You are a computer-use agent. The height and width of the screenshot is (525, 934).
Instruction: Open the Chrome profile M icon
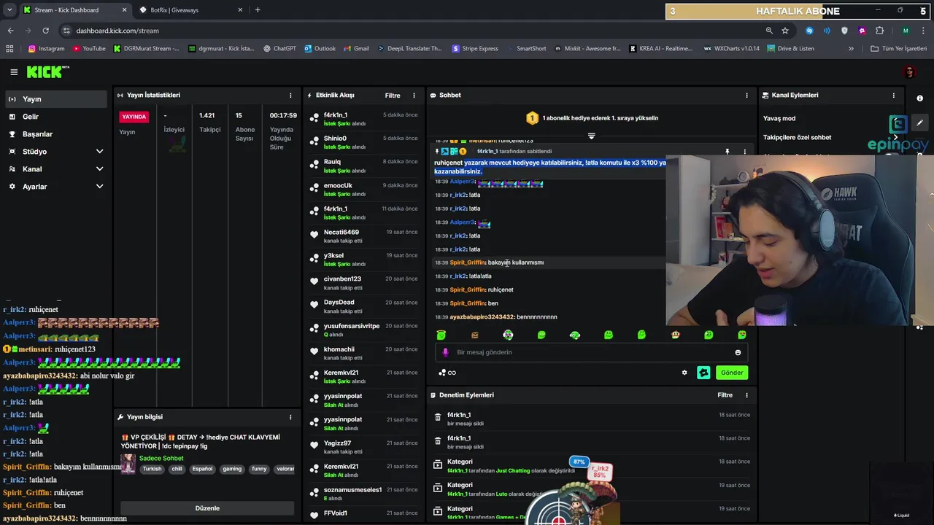pos(906,31)
